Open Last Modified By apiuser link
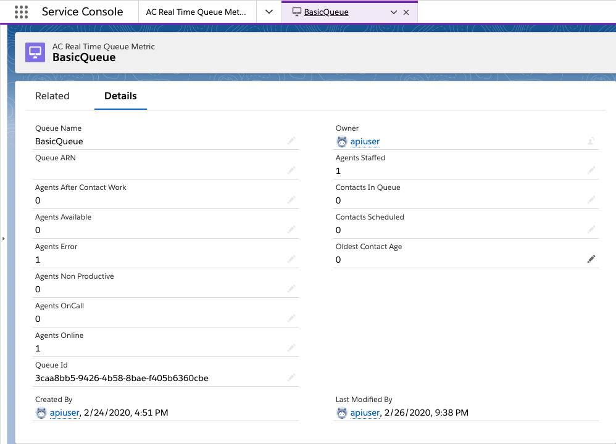The image size is (616, 444). click(x=365, y=413)
